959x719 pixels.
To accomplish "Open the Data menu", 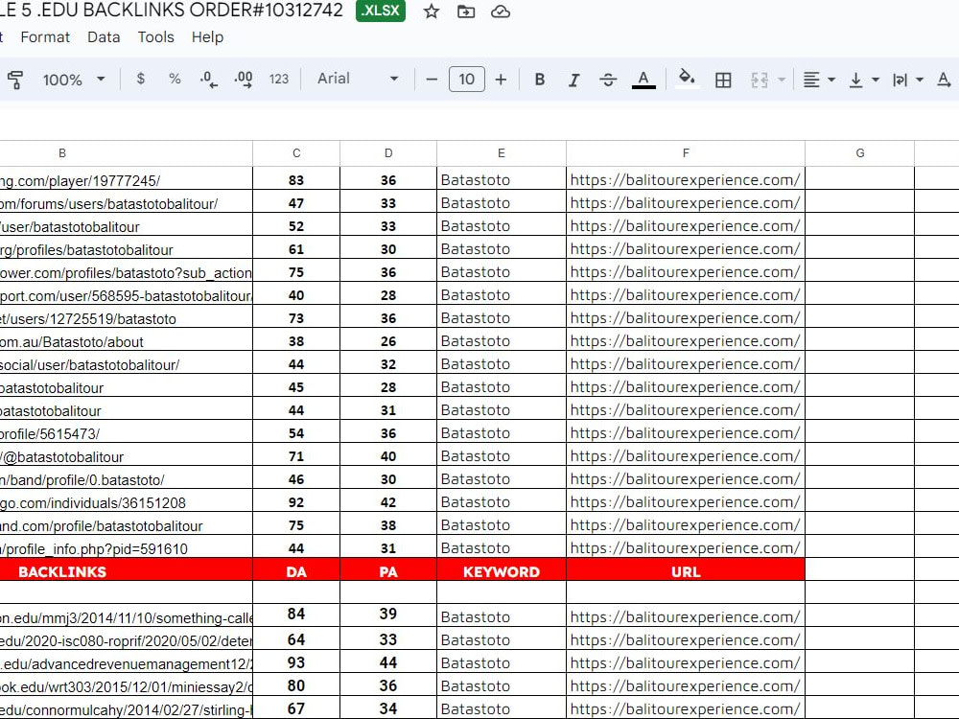I will [x=104, y=37].
